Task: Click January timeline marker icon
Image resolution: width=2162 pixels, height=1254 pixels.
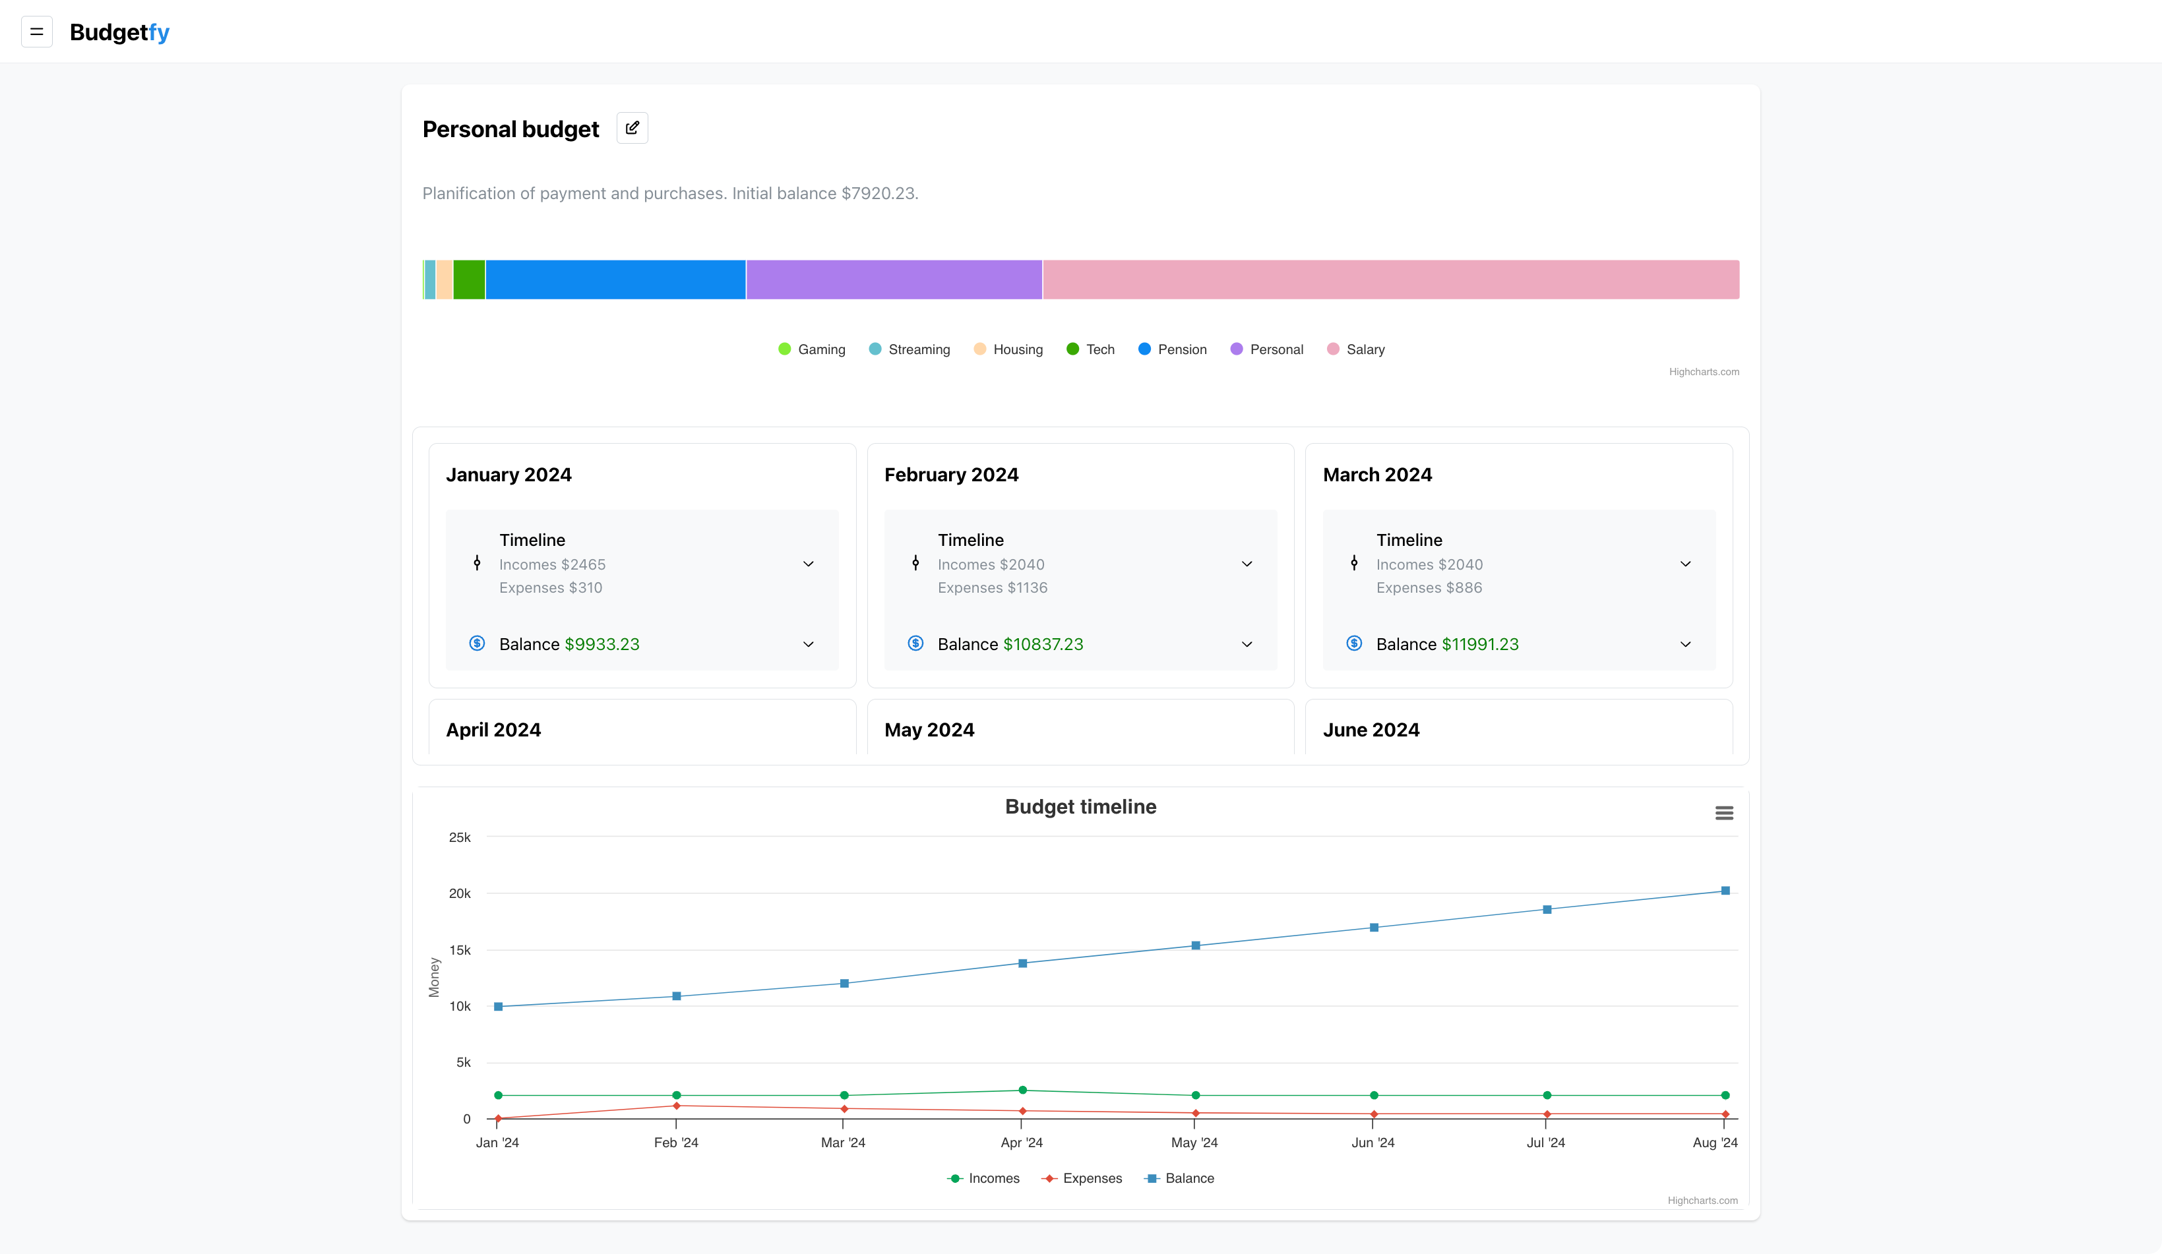Action: [477, 564]
